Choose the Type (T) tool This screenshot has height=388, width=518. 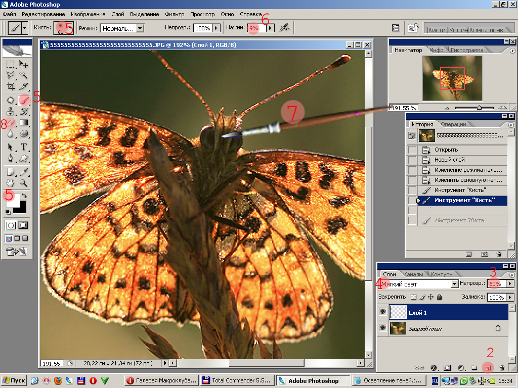[x=23, y=147]
